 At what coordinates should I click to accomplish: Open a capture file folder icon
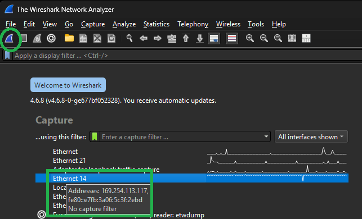tap(69, 38)
